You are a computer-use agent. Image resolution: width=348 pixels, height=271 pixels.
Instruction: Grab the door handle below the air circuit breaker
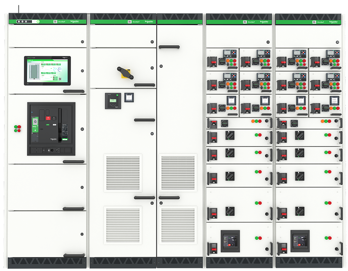[73, 162]
